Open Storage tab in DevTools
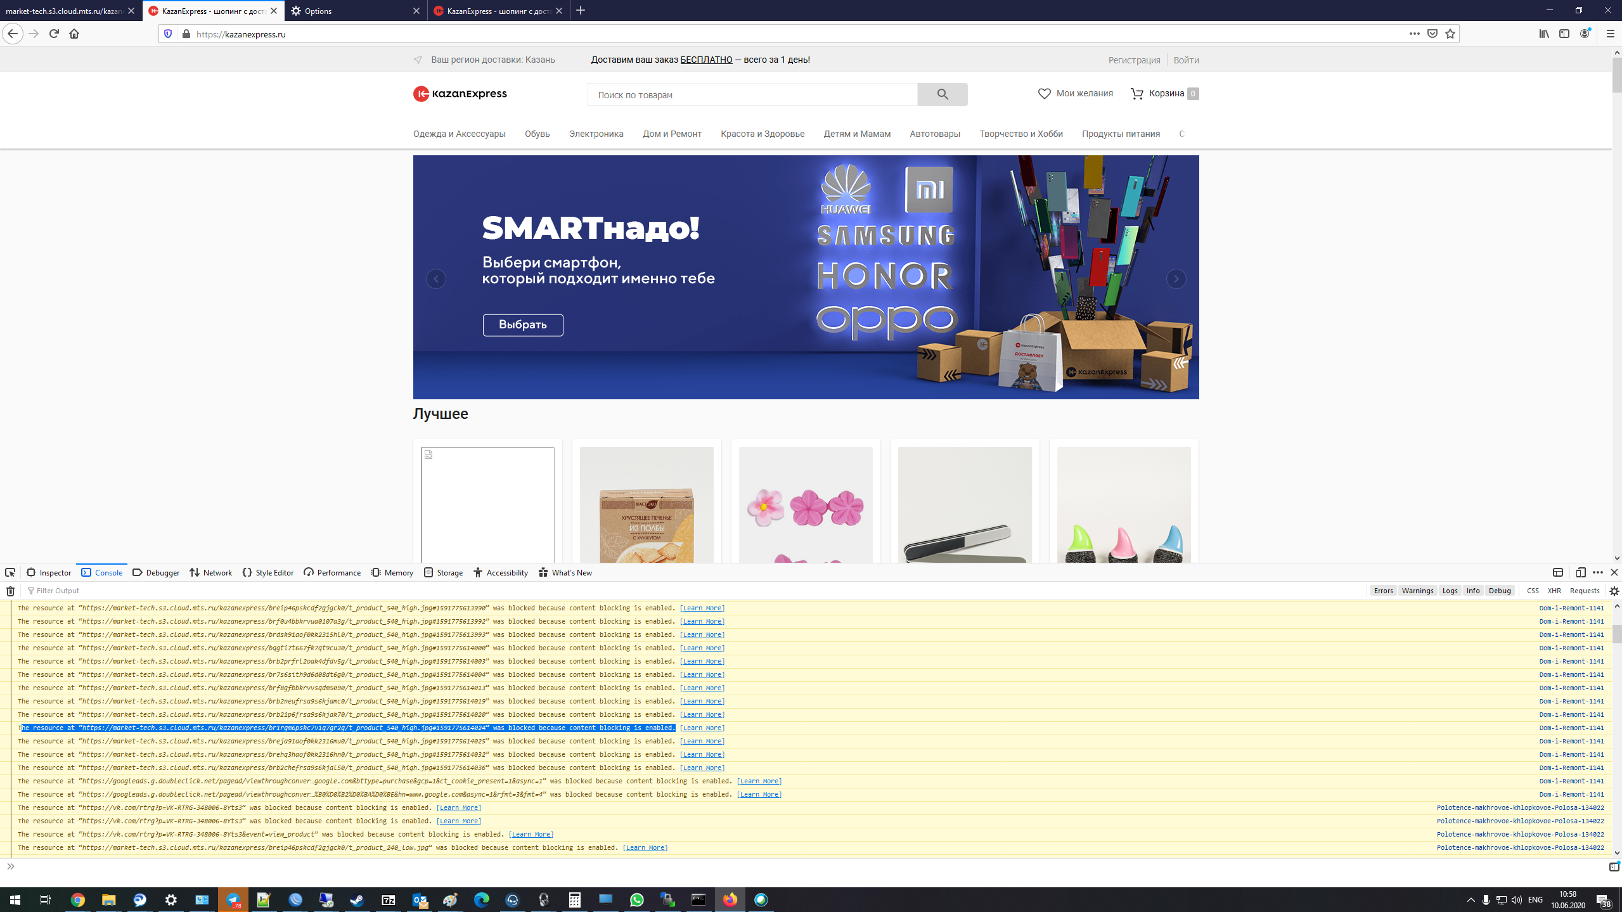 444,572
